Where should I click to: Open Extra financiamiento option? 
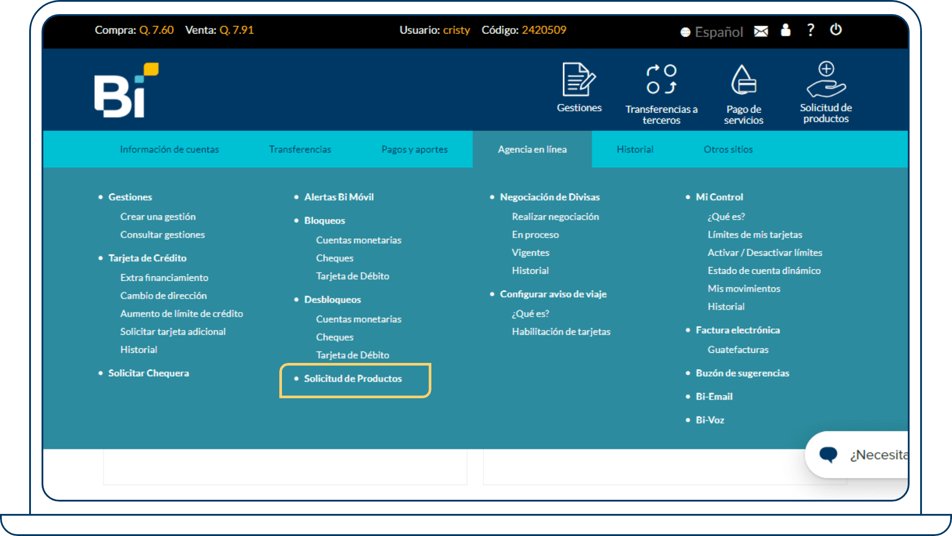[164, 277]
